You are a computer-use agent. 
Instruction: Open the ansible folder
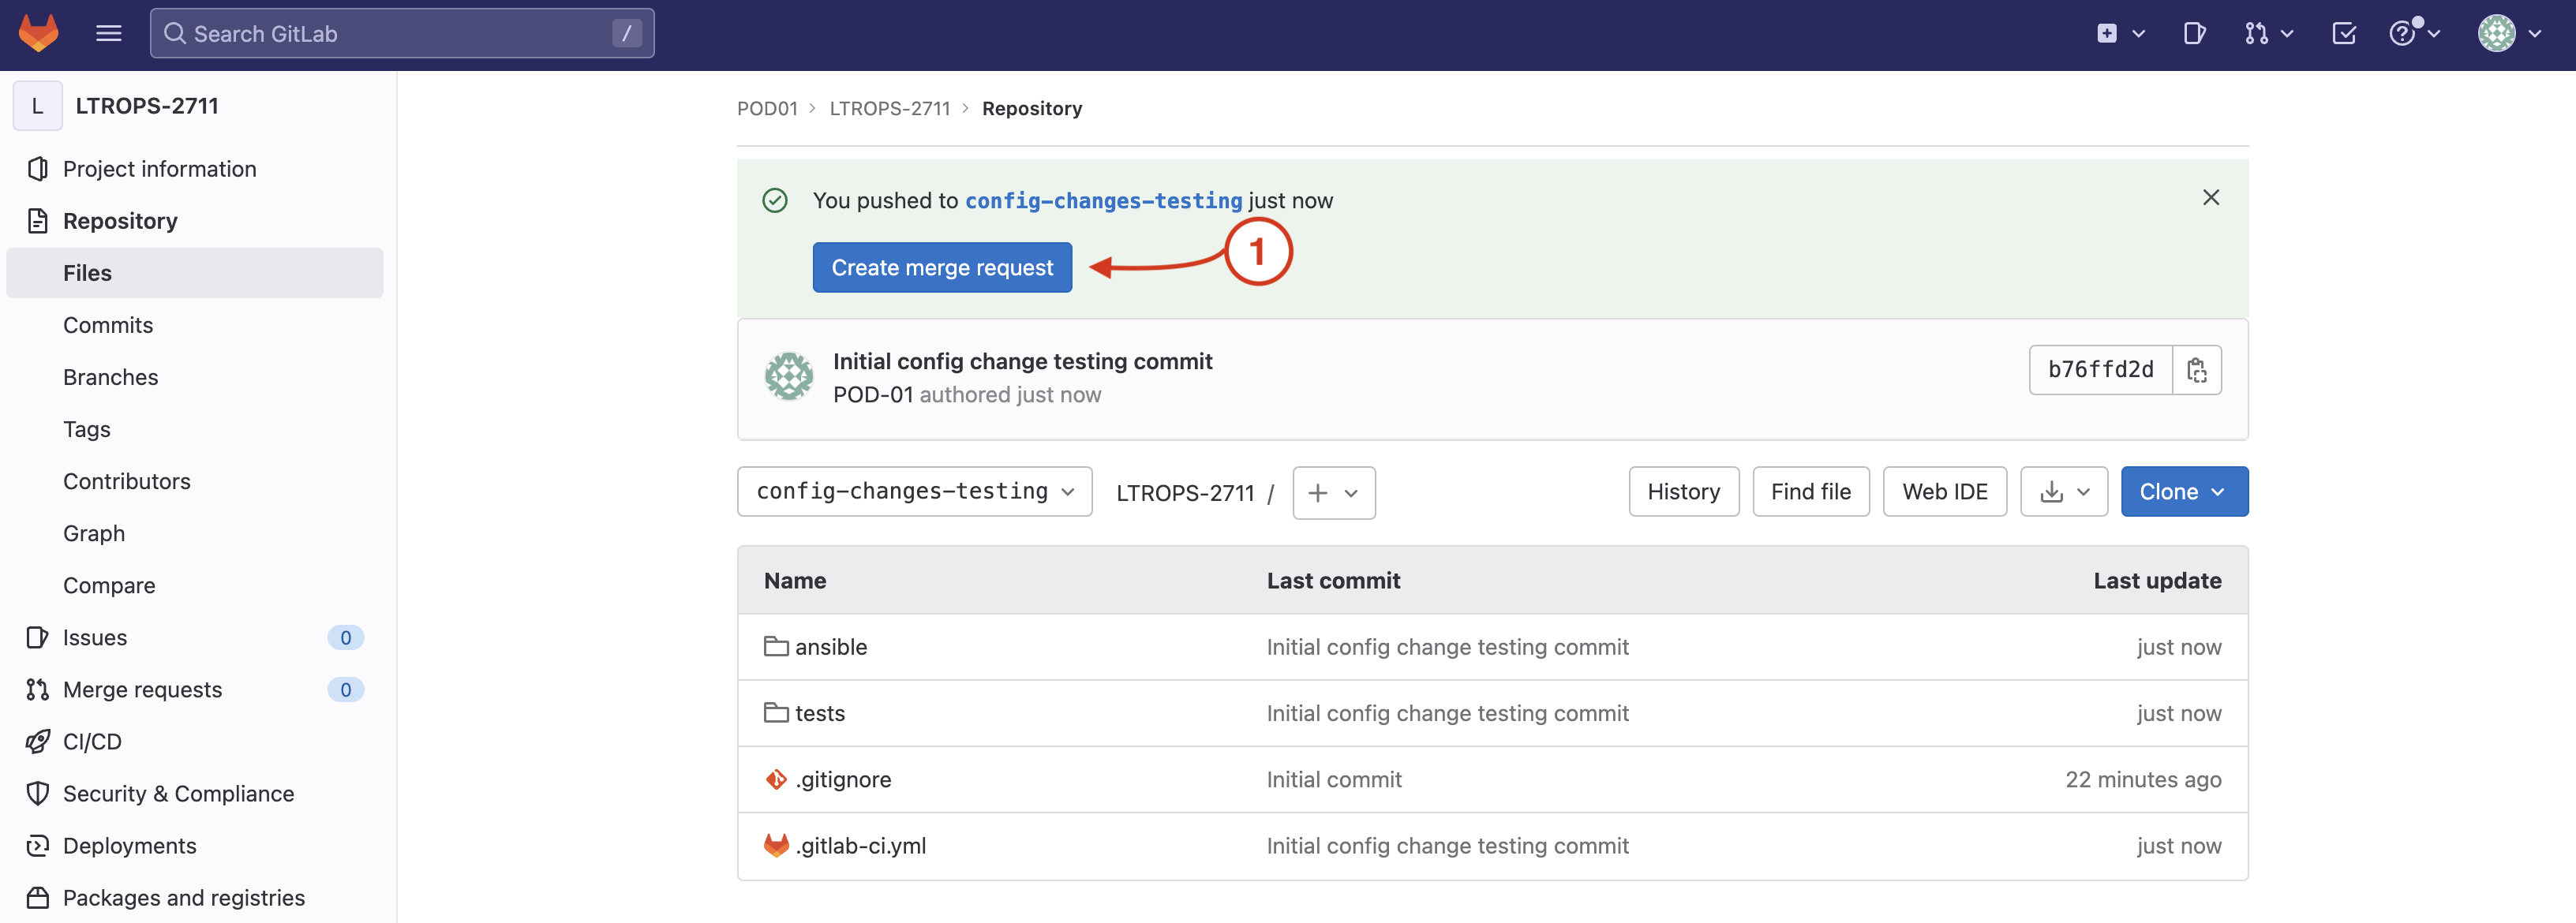pyautogui.click(x=830, y=647)
